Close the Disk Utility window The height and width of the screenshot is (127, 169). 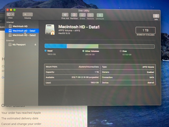point(8,10)
